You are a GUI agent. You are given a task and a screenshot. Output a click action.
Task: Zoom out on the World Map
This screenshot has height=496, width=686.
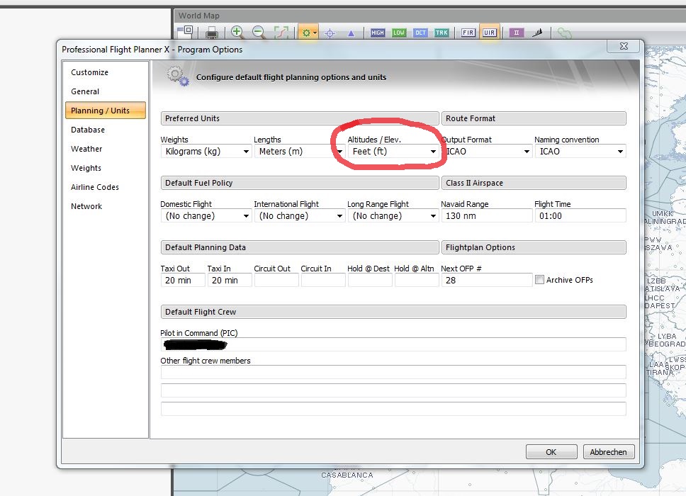pos(259,32)
